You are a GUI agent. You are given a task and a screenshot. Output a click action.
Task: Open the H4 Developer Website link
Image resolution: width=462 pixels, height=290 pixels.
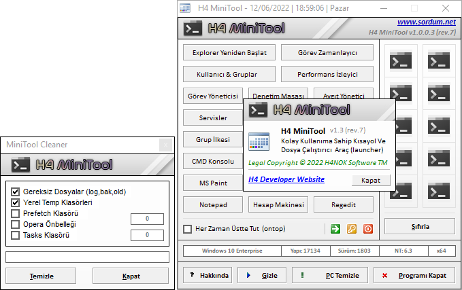point(286,179)
